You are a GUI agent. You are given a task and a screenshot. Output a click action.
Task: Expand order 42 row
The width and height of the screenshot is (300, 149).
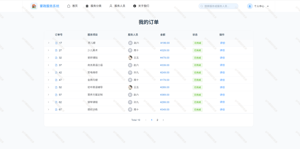48,72
